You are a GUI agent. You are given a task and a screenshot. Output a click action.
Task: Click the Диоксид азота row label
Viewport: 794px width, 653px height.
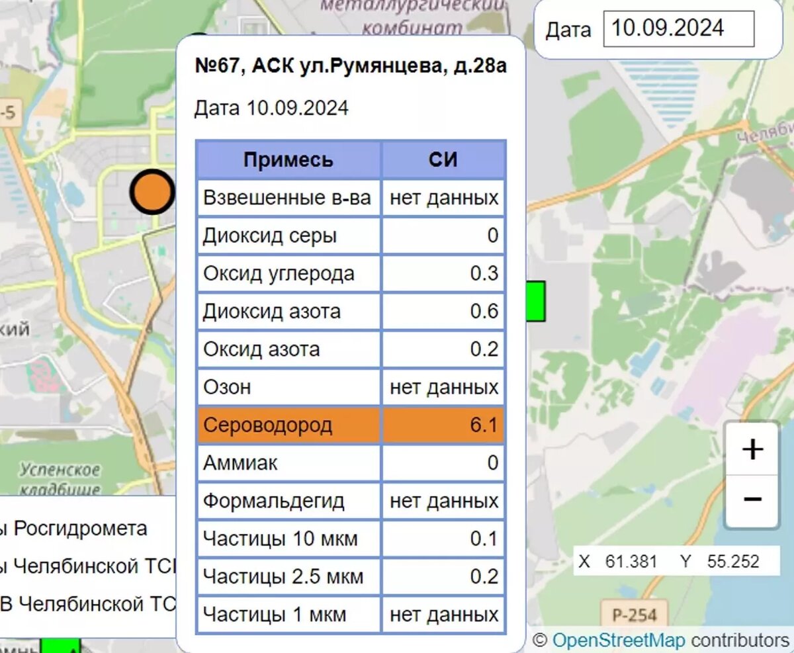pyautogui.click(x=272, y=311)
